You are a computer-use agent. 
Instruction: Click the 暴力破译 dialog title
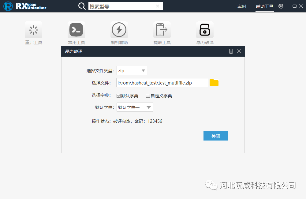[74, 51]
